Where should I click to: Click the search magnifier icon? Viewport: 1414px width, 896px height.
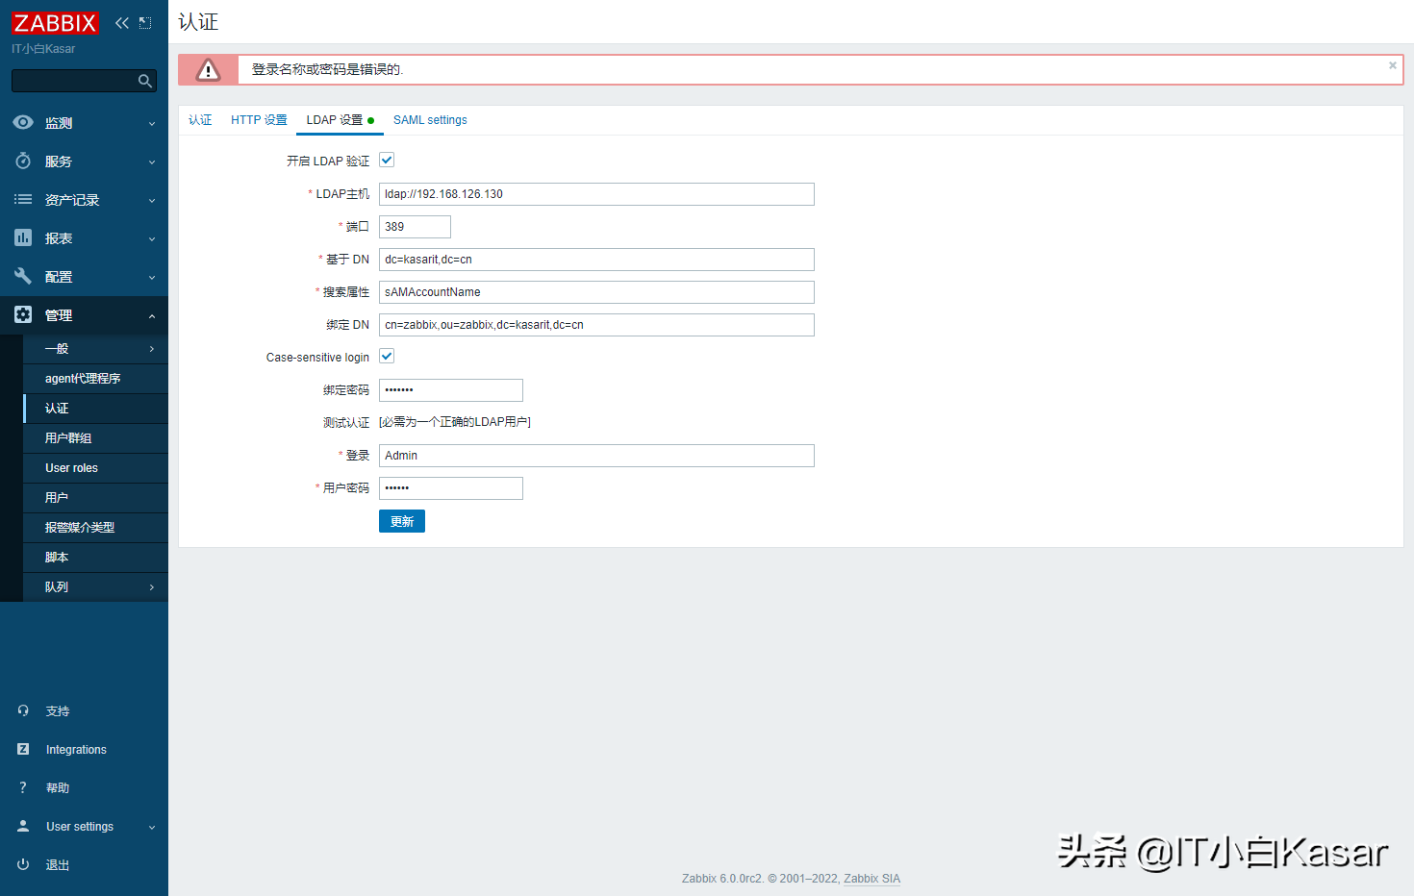click(x=145, y=81)
